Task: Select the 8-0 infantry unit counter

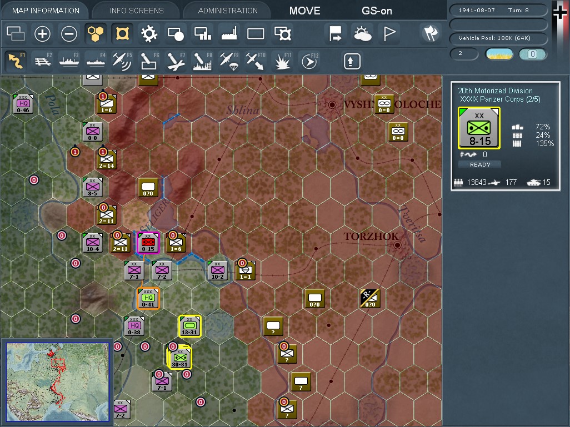Action: (92, 132)
